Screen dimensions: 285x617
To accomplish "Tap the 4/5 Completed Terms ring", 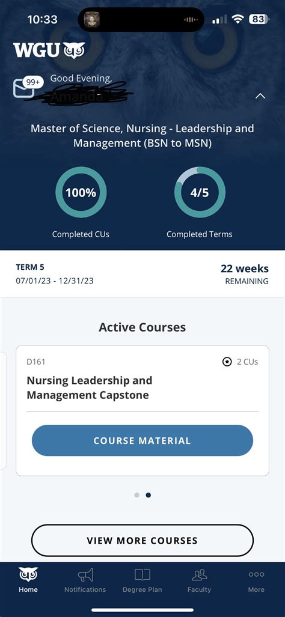I will click(200, 192).
